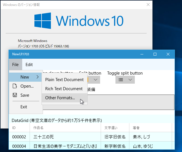
Task: Select the 日常生活の美学 title cell
Action: (x=65, y=146)
